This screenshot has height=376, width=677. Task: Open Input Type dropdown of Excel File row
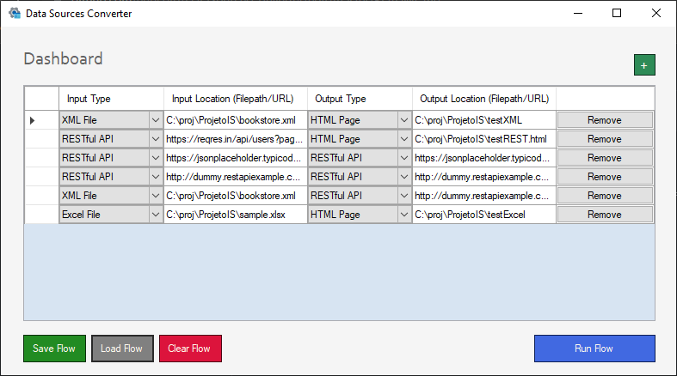[x=156, y=215]
